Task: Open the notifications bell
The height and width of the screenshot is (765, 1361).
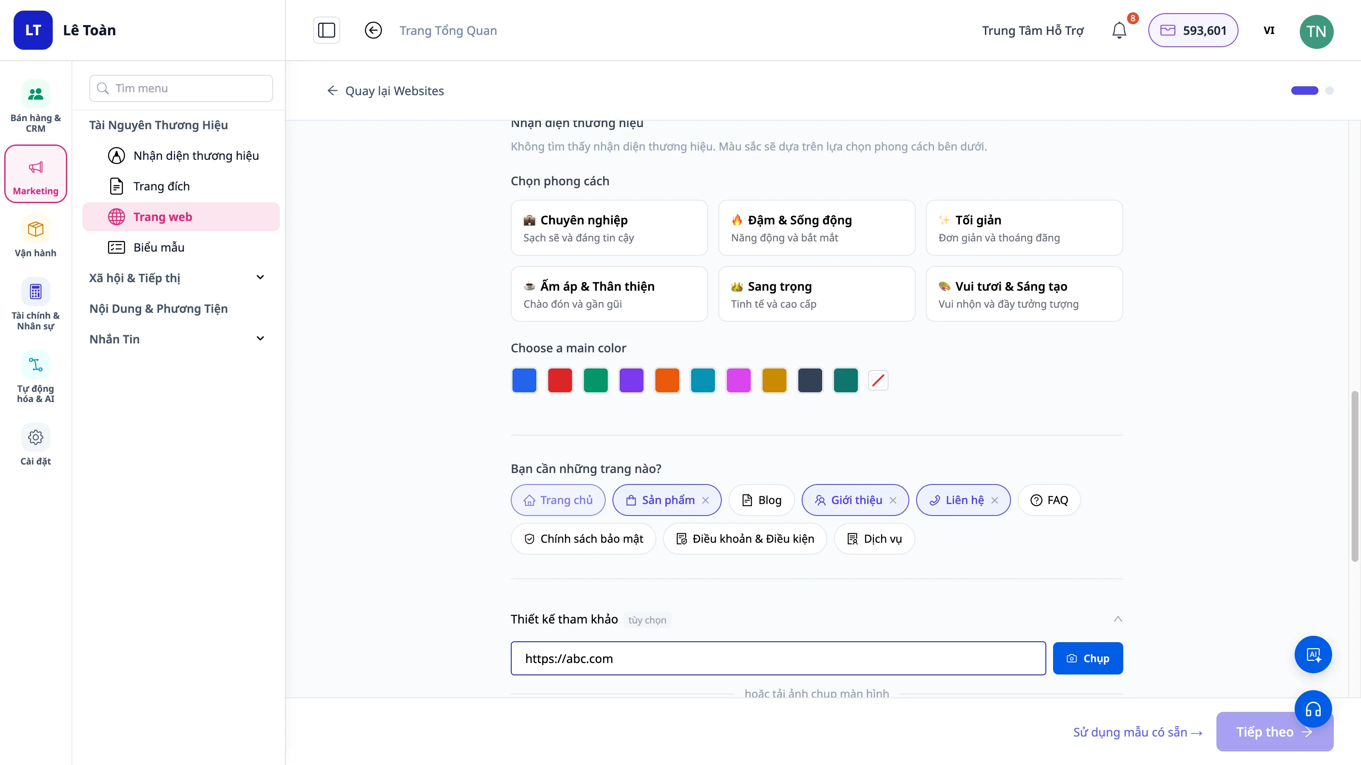Action: 1119,30
